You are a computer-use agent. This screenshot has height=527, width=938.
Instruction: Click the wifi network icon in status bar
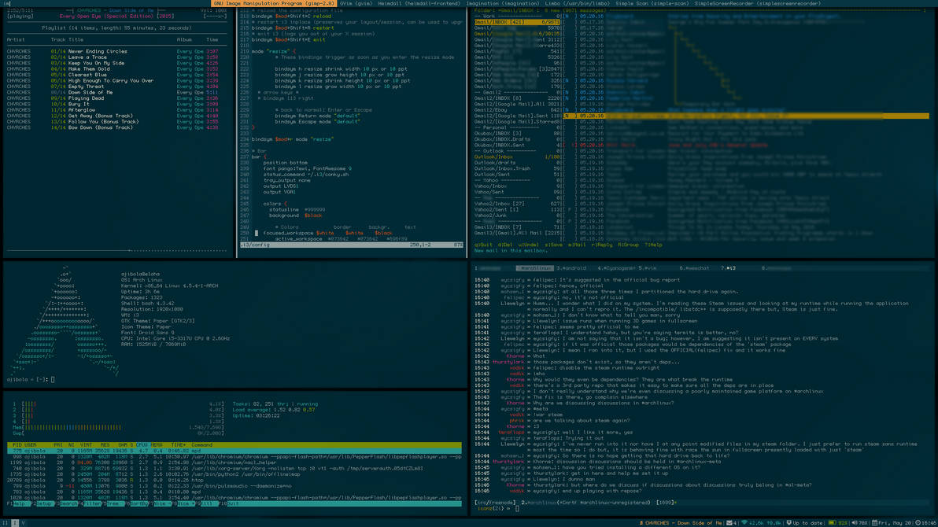(744, 523)
